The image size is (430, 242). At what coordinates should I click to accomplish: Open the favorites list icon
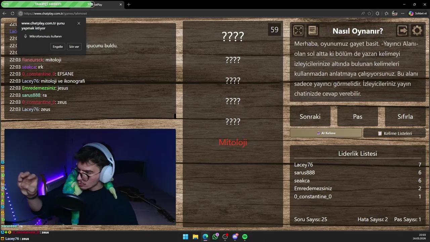pos(386,13)
